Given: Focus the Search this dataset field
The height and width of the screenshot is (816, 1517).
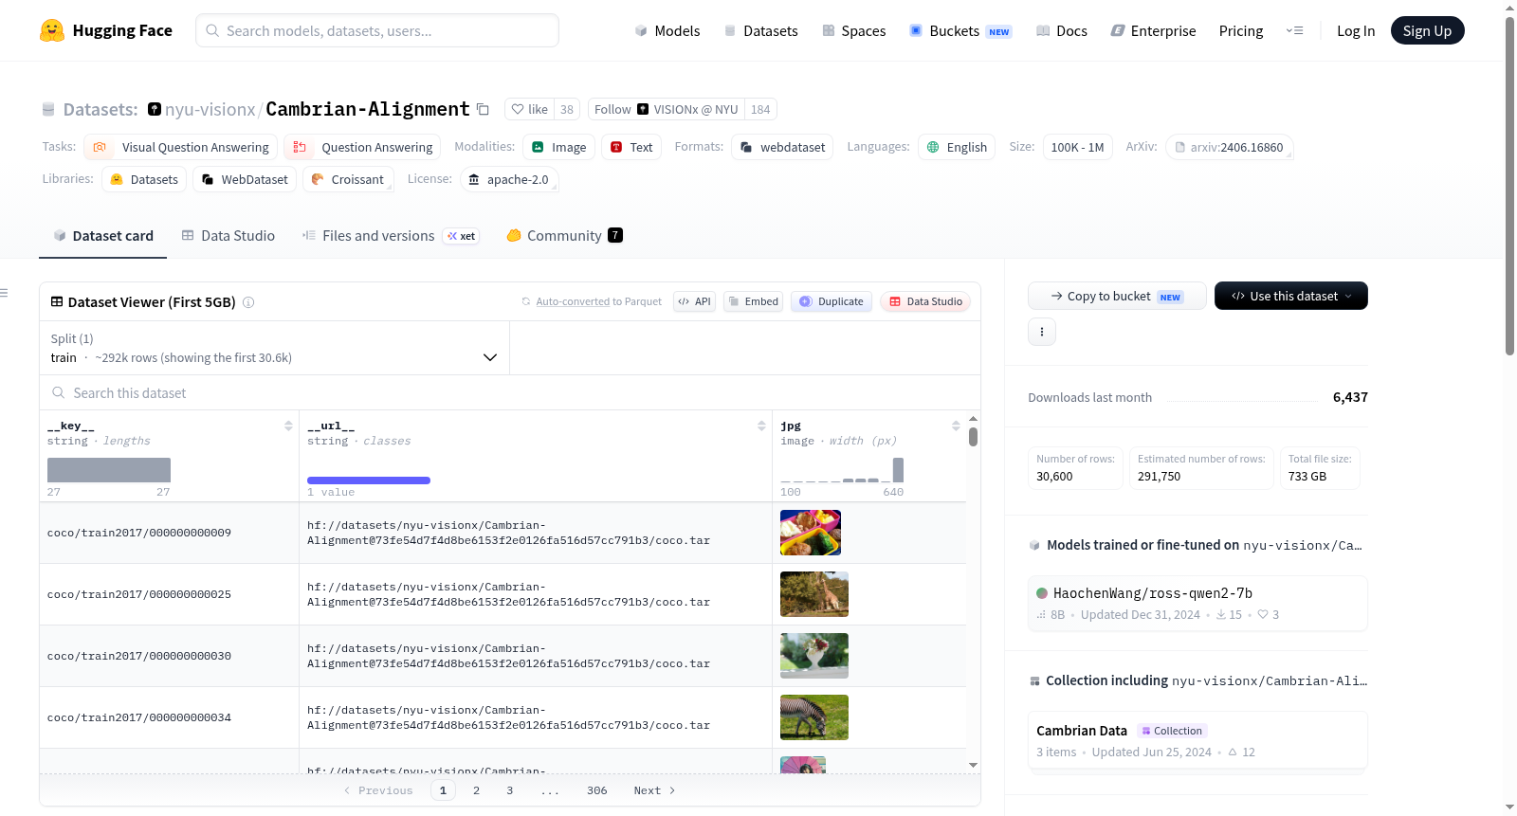Looking at the screenshot, I should pos(510,392).
